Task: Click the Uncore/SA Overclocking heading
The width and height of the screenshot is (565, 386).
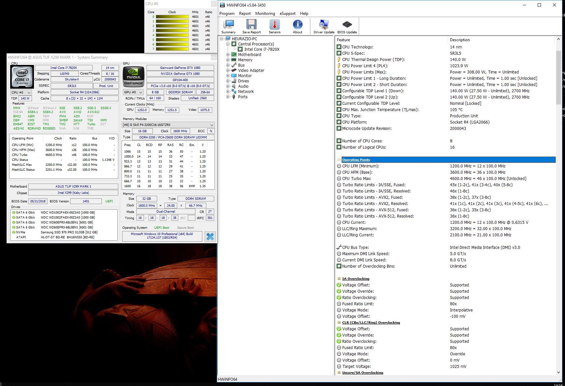Action: (363, 372)
